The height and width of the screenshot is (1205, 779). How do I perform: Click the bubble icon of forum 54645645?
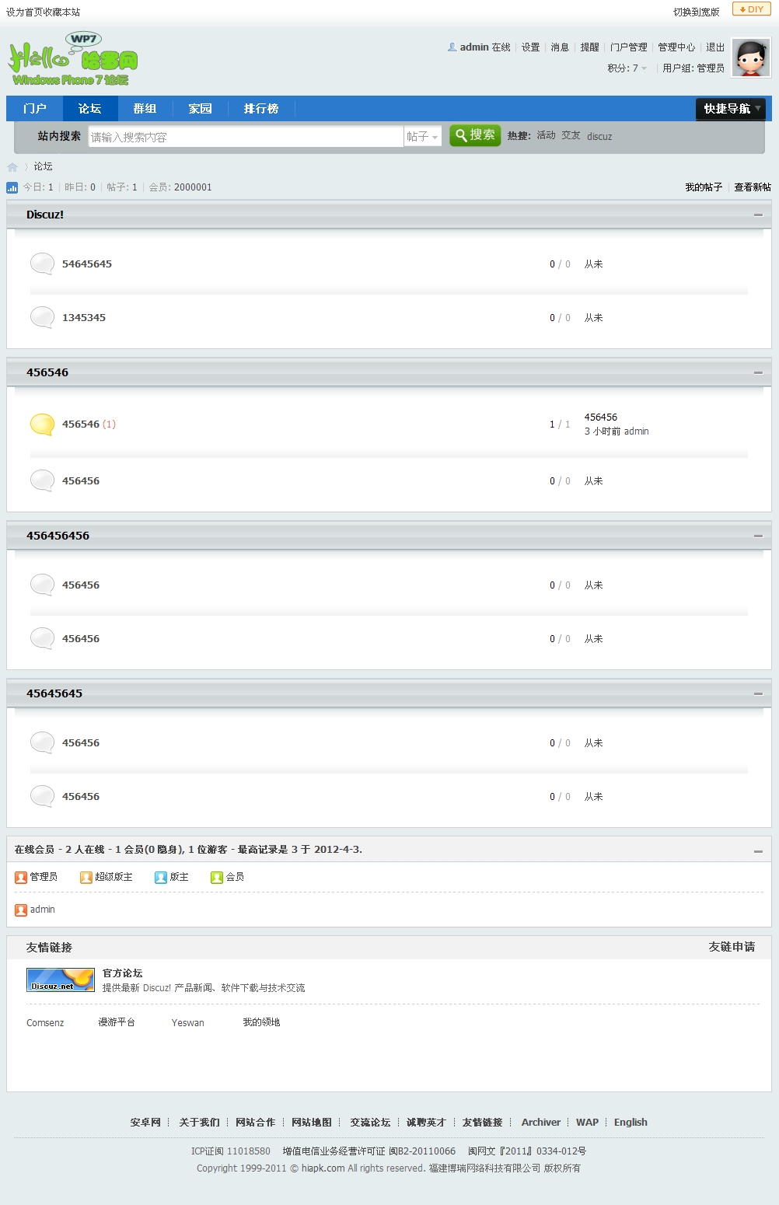42,264
